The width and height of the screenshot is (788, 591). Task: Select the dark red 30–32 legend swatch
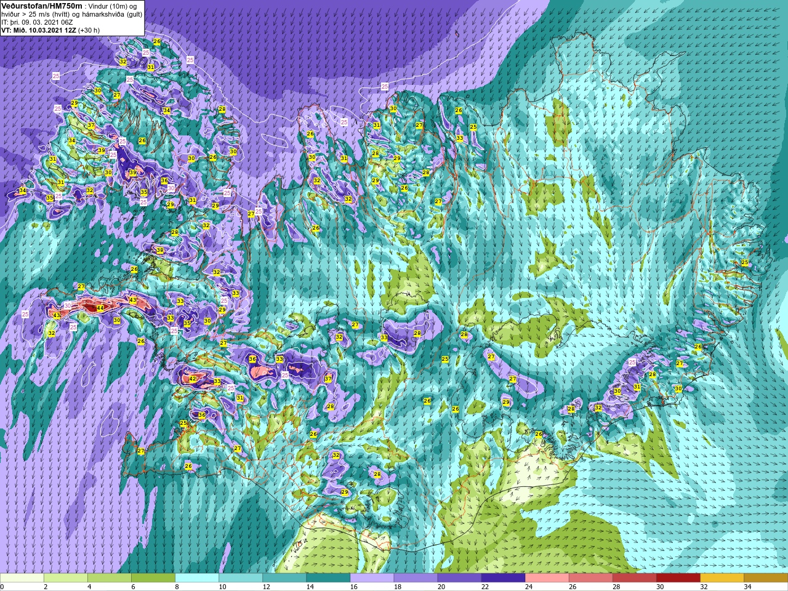tap(678, 578)
